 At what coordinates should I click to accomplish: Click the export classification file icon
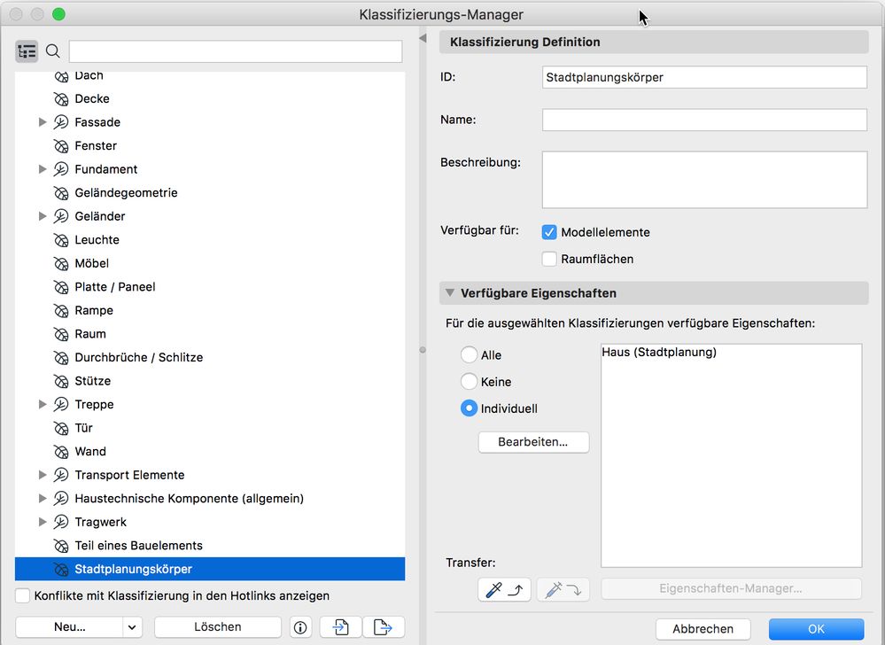pyautogui.click(x=383, y=627)
